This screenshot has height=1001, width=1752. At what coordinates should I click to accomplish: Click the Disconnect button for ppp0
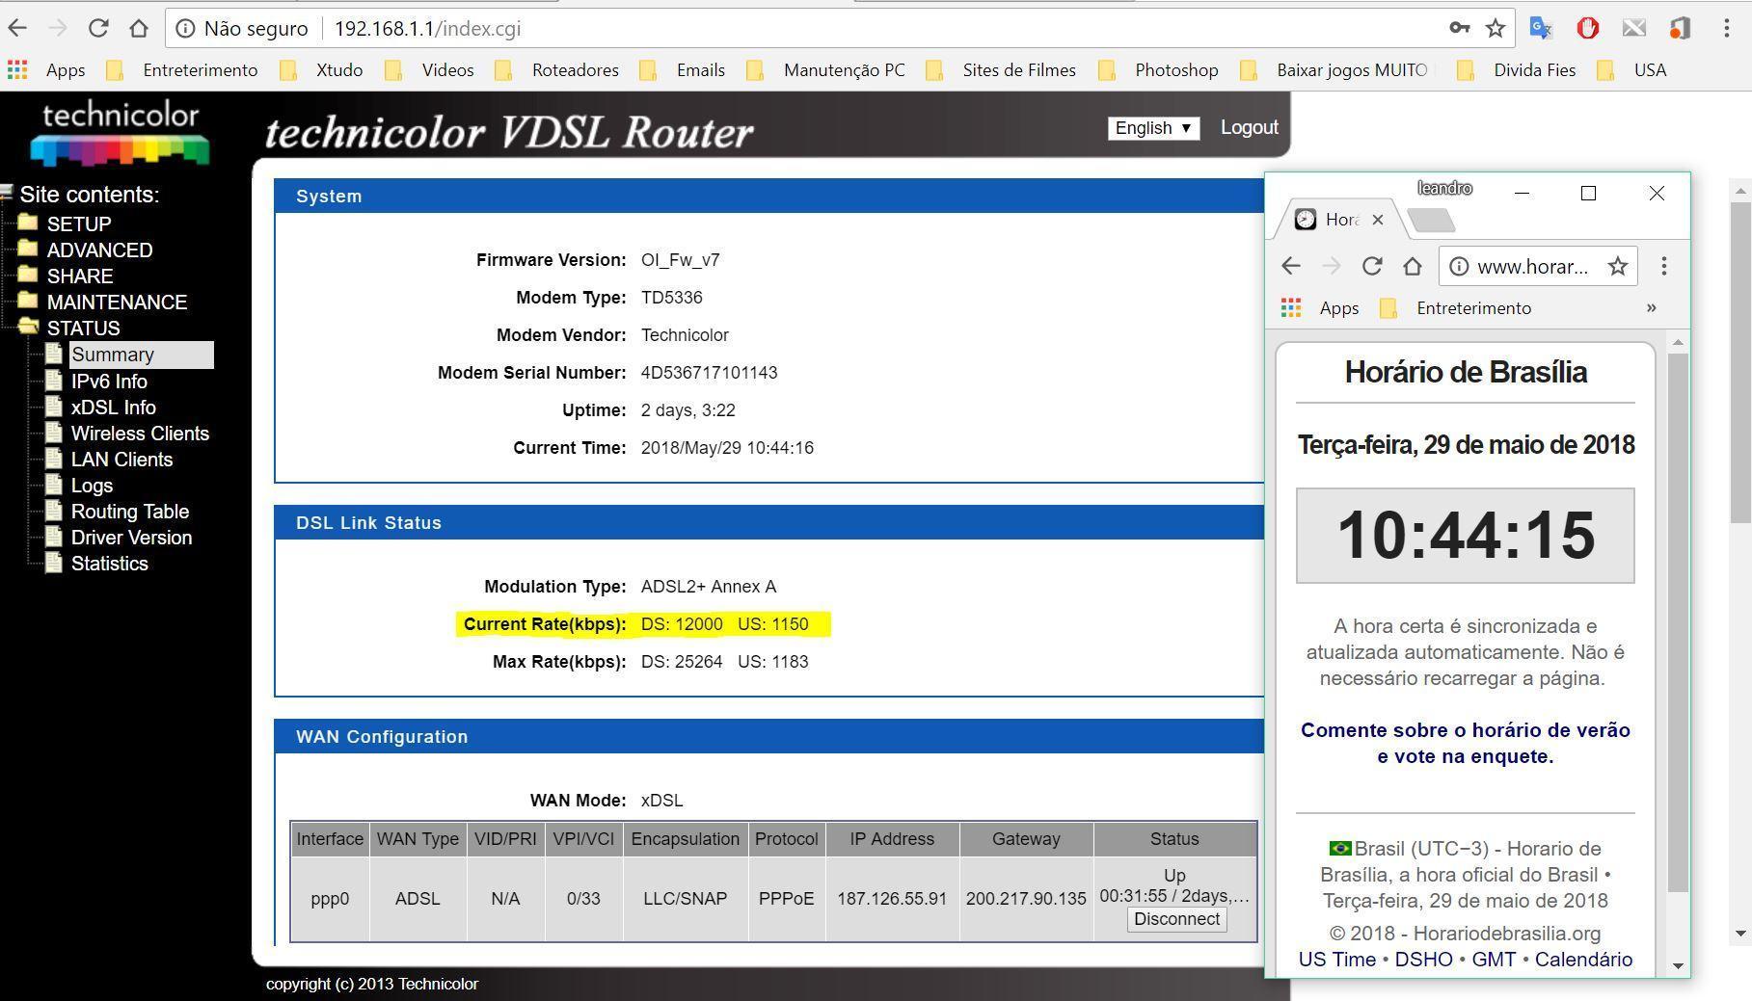coord(1176,919)
